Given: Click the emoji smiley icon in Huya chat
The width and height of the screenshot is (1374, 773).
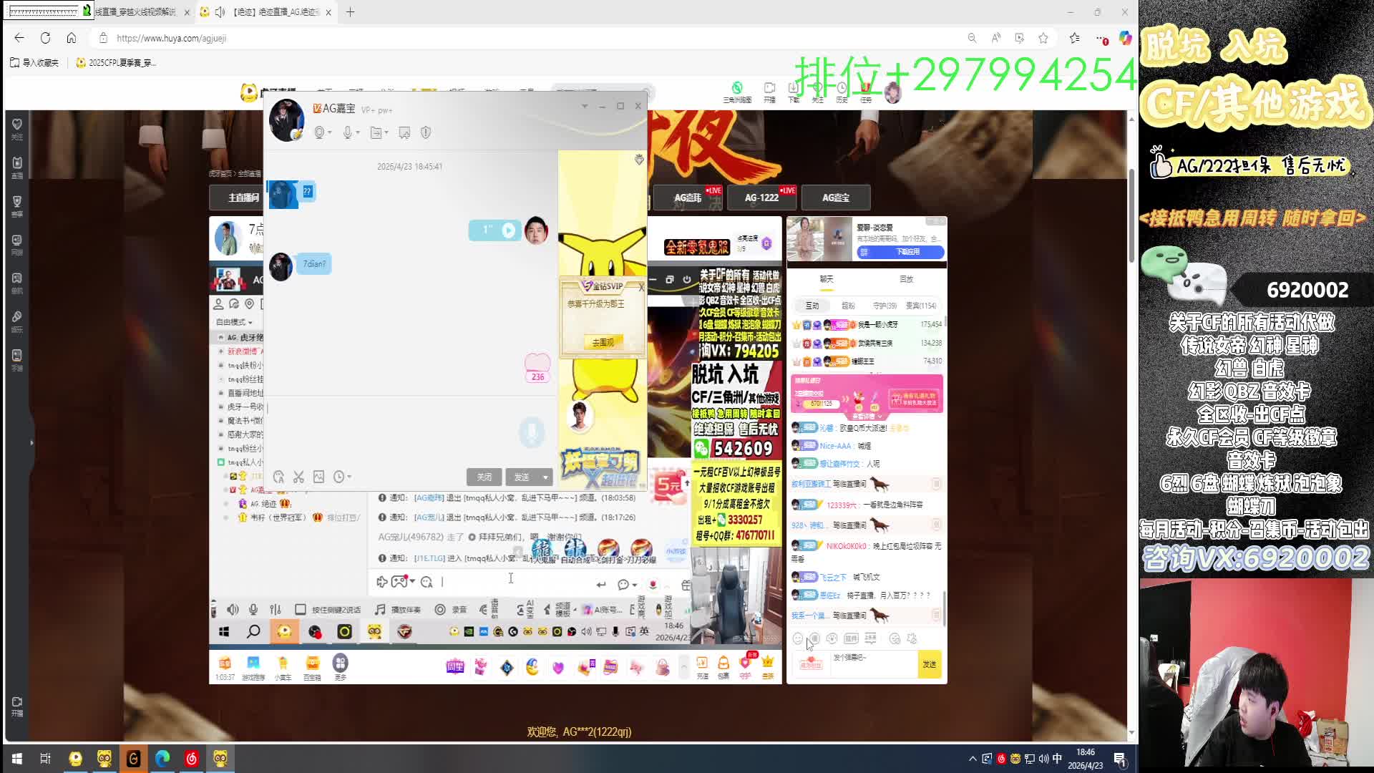Looking at the screenshot, I should pyautogui.click(x=798, y=638).
